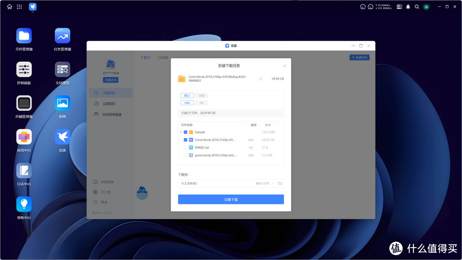Open 更多 in sidebar
Viewport: 462px width, 260px height.
coord(101,202)
